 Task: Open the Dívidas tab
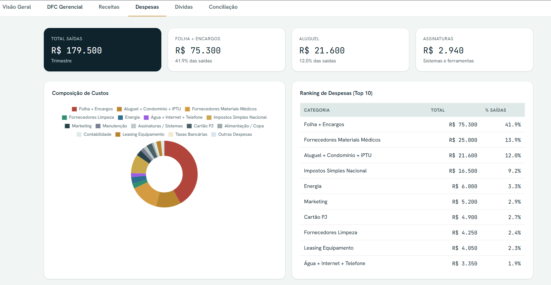pos(184,7)
